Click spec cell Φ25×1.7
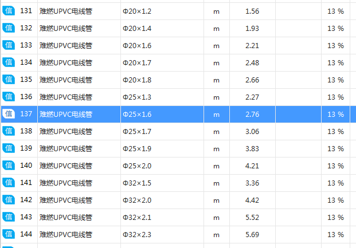The image size is (356, 248). tap(162, 131)
